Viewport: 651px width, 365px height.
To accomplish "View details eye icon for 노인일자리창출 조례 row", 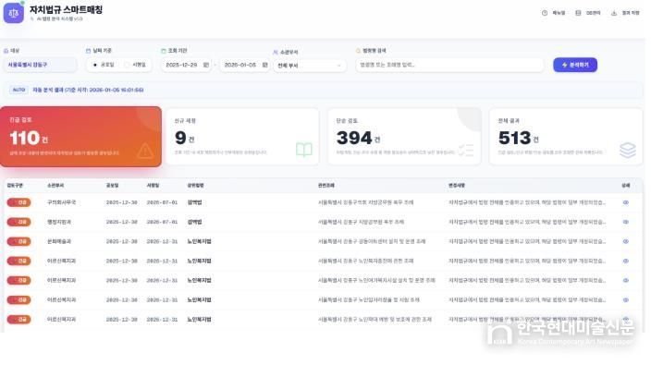I will pyautogui.click(x=626, y=300).
